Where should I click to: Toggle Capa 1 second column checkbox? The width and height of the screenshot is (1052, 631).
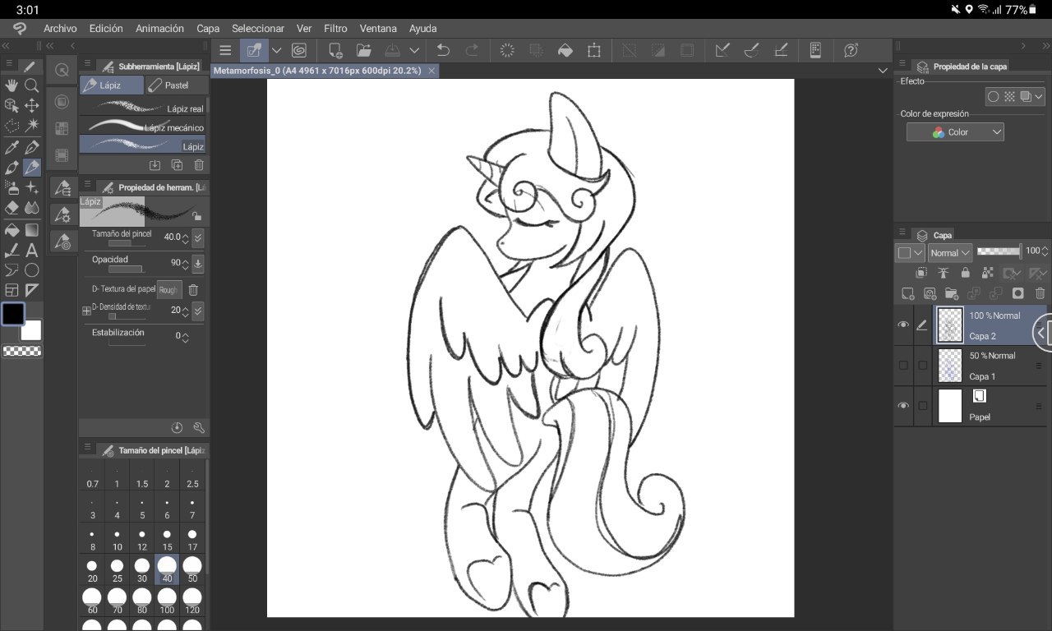[x=923, y=366]
